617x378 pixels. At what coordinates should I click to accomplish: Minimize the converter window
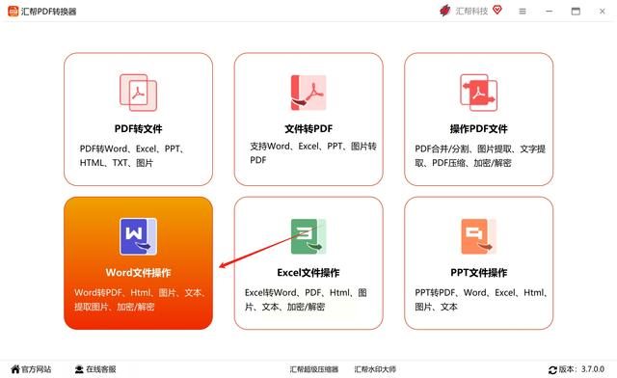tap(549, 12)
